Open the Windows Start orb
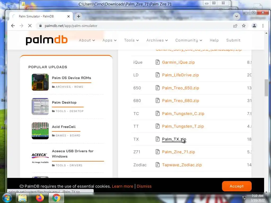The image size is (271, 203). click(x=7, y=198)
